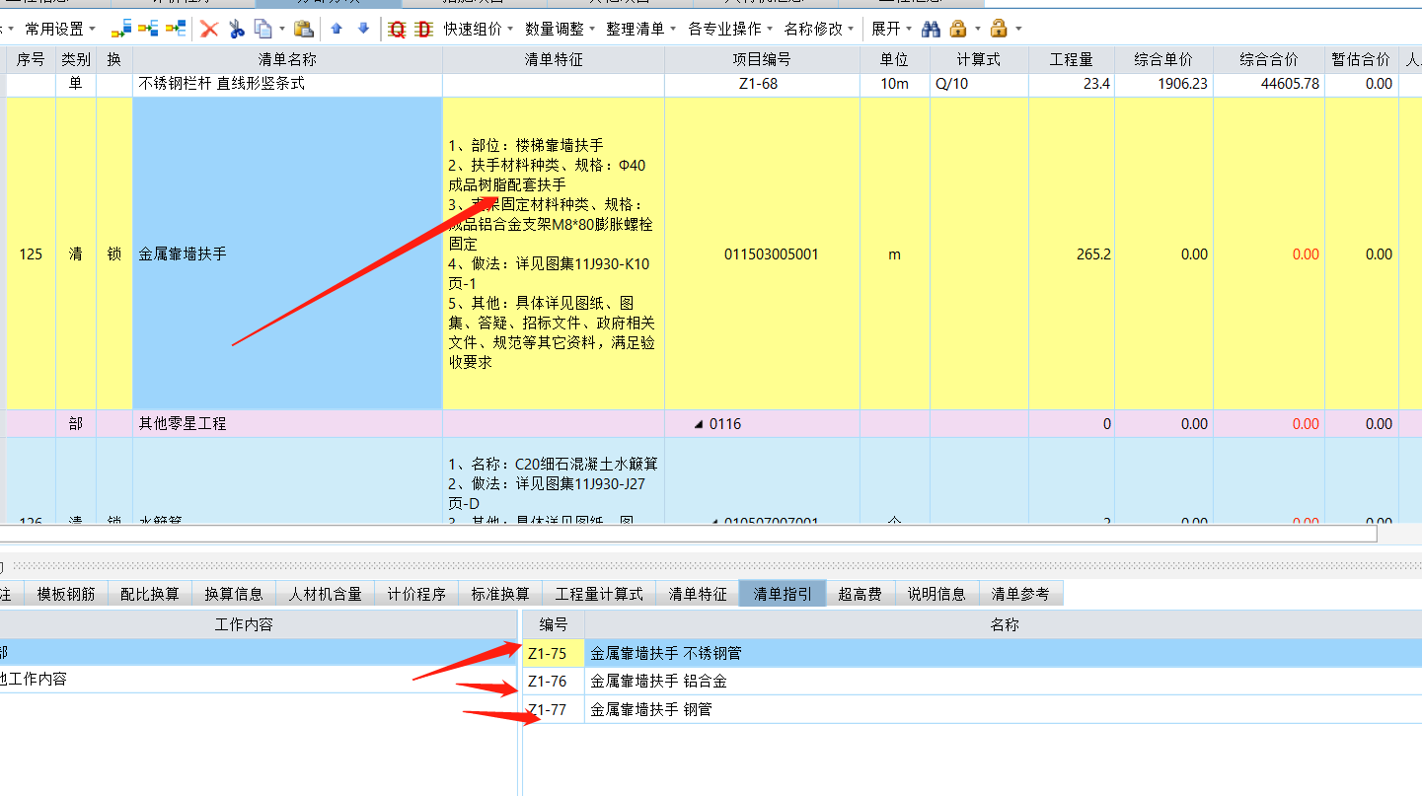Image resolution: width=1422 pixels, height=796 pixels.
Task: Click the 综合合价 column header
Action: tap(1269, 59)
